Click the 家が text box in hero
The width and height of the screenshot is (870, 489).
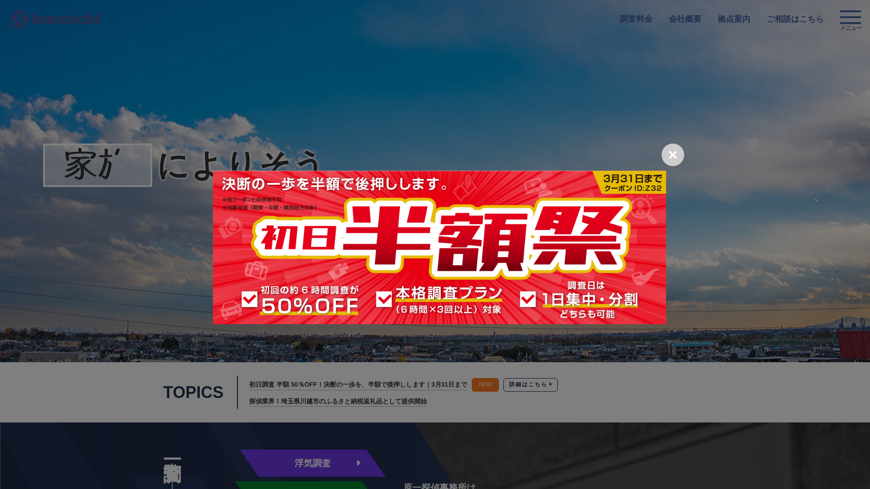click(97, 165)
